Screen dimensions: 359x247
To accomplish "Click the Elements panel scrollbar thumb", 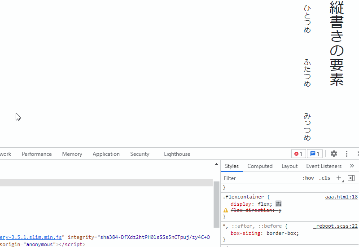I will pos(216,204).
